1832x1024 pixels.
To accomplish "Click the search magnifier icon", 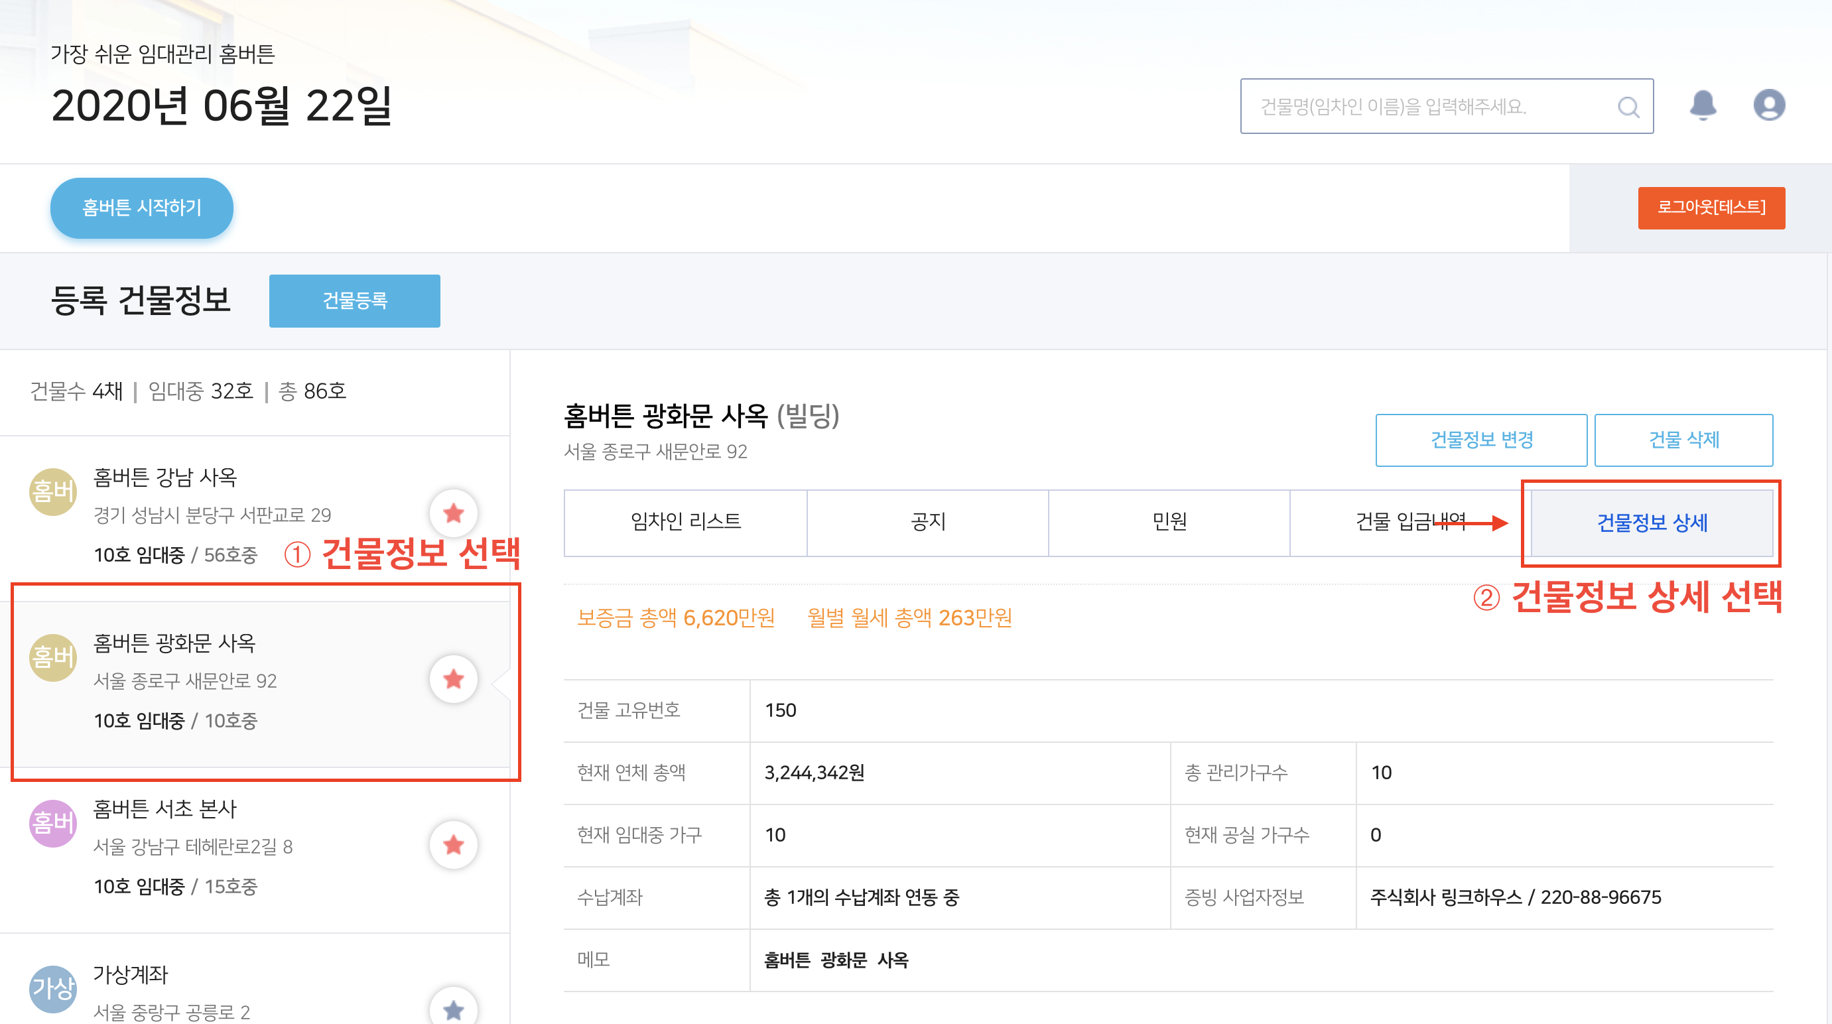I will 1628,107.
